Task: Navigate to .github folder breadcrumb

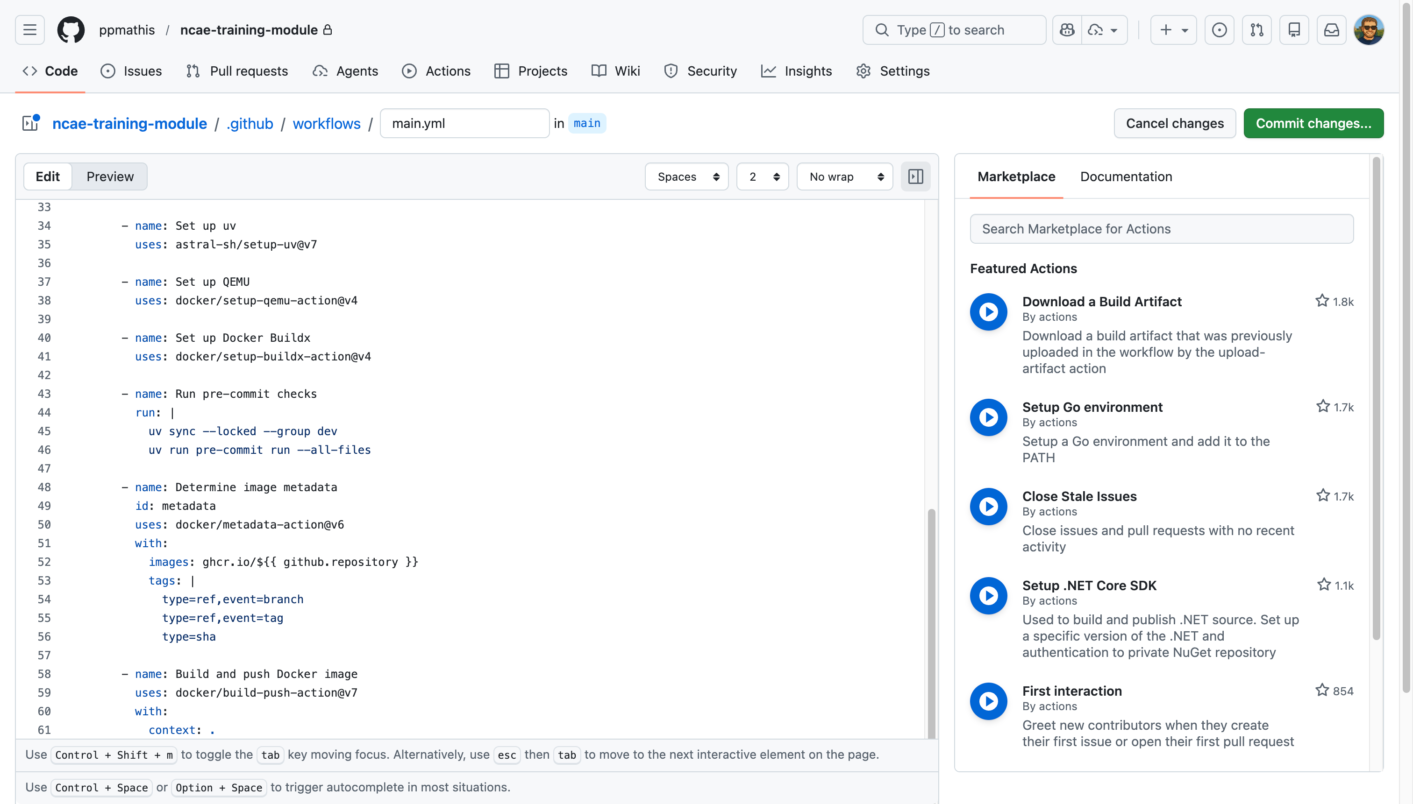Action: (x=250, y=124)
